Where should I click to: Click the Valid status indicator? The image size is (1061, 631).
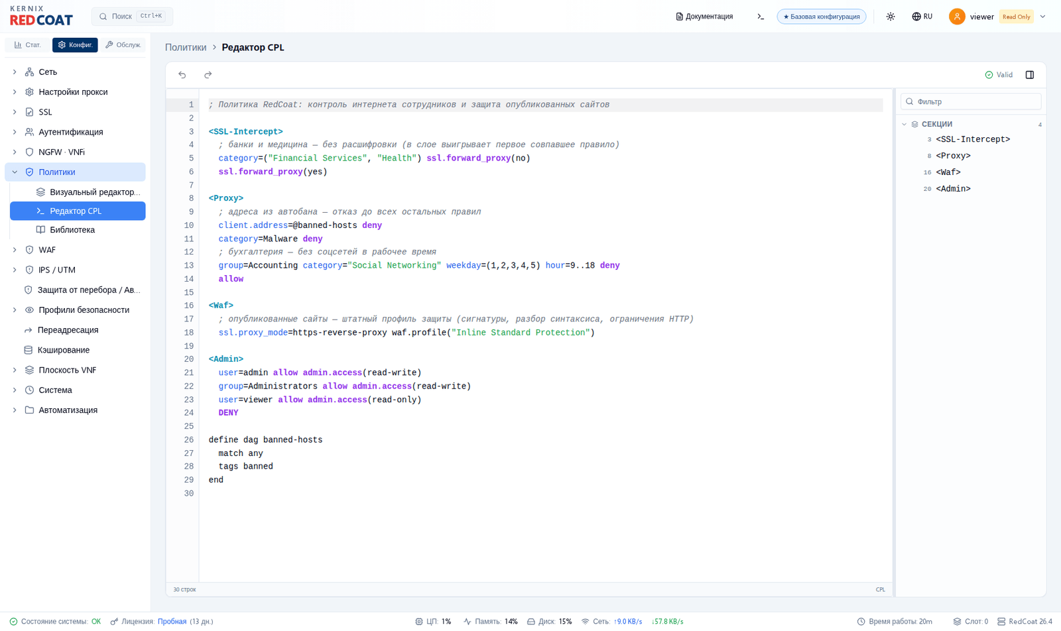(999, 75)
